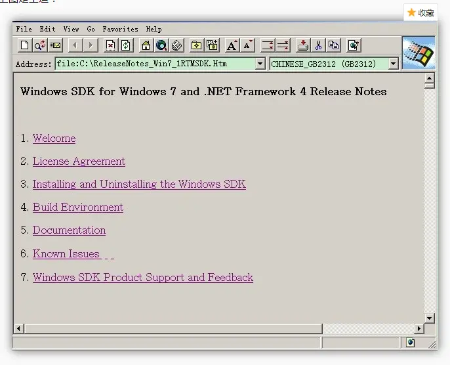Click the vertical scrollbar up arrow
The image size is (450, 365).
point(429,78)
